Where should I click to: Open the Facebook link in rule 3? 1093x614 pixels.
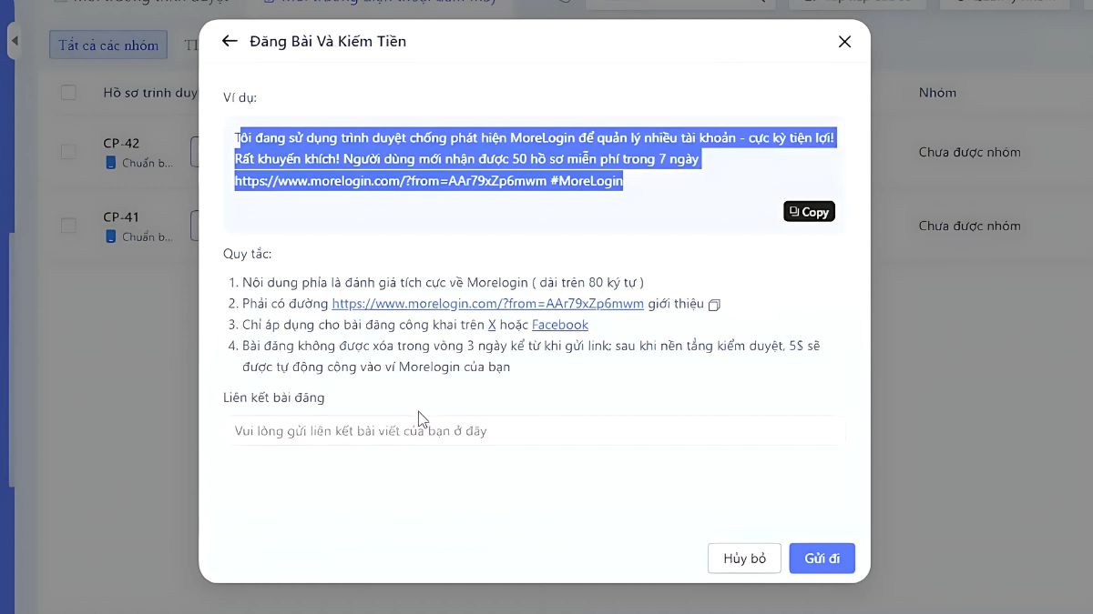[x=560, y=325]
